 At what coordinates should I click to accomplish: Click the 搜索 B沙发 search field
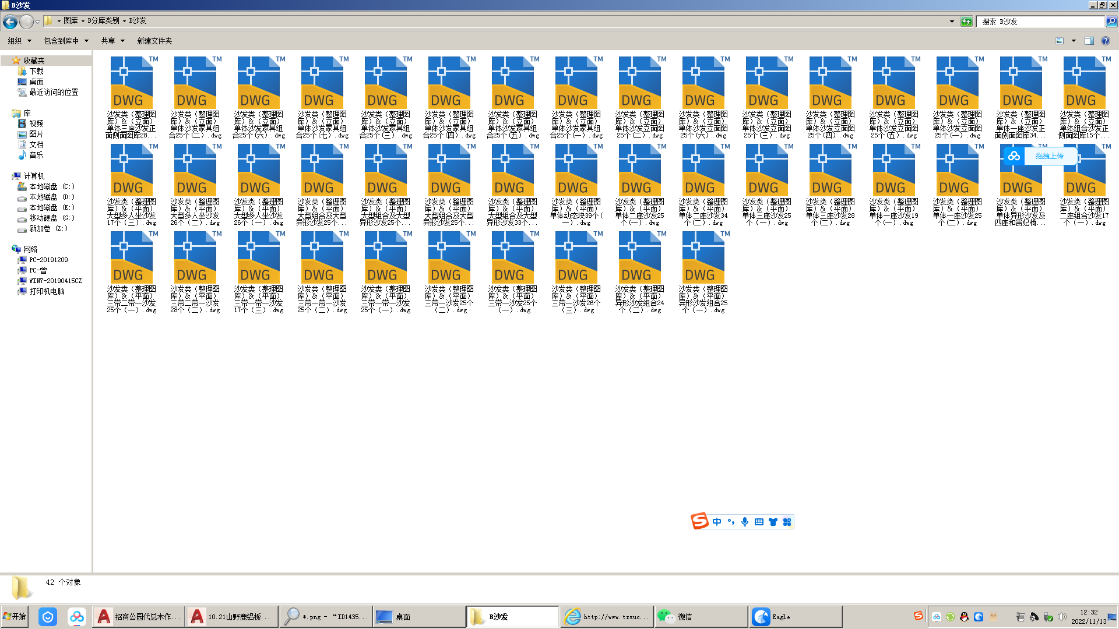pos(1041,22)
